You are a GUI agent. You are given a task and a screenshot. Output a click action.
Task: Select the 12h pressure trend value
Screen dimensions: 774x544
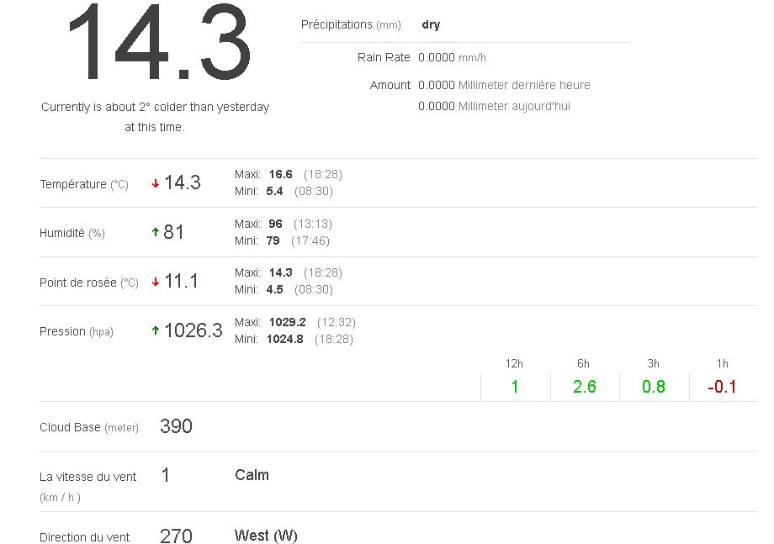pyautogui.click(x=515, y=387)
